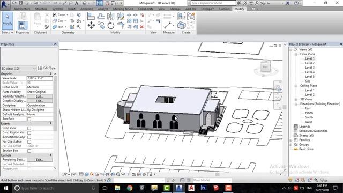Collapse the Graphics properties section
The height and width of the screenshot is (193, 343).
tap(51, 74)
